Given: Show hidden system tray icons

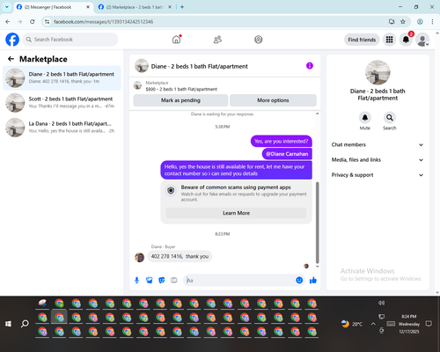Looking at the screenshot, I should (373, 324).
